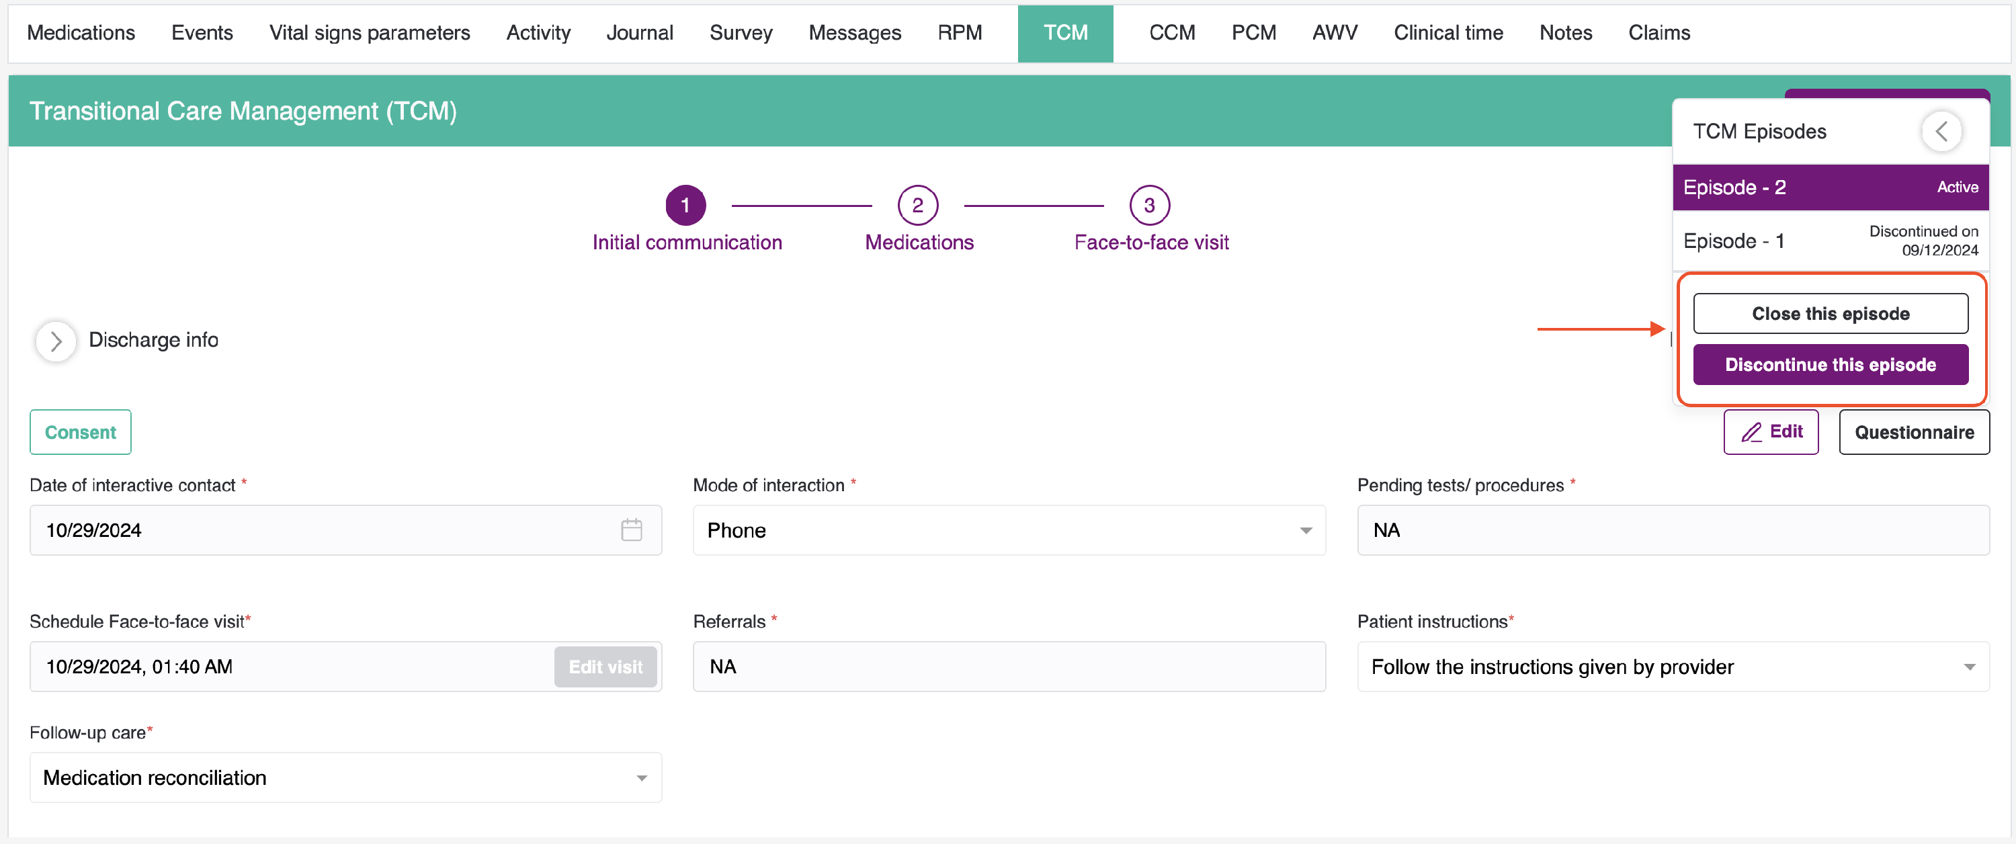Open the Clinical time tab
This screenshot has width=2016, height=844.
[x=1448, y=33]
